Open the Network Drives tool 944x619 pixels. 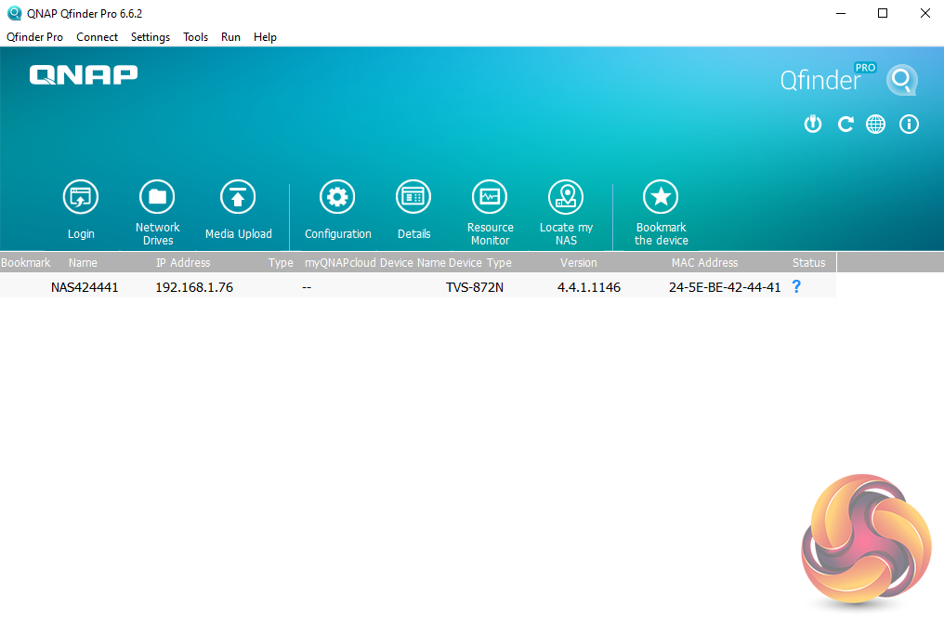tap(157, 197)
